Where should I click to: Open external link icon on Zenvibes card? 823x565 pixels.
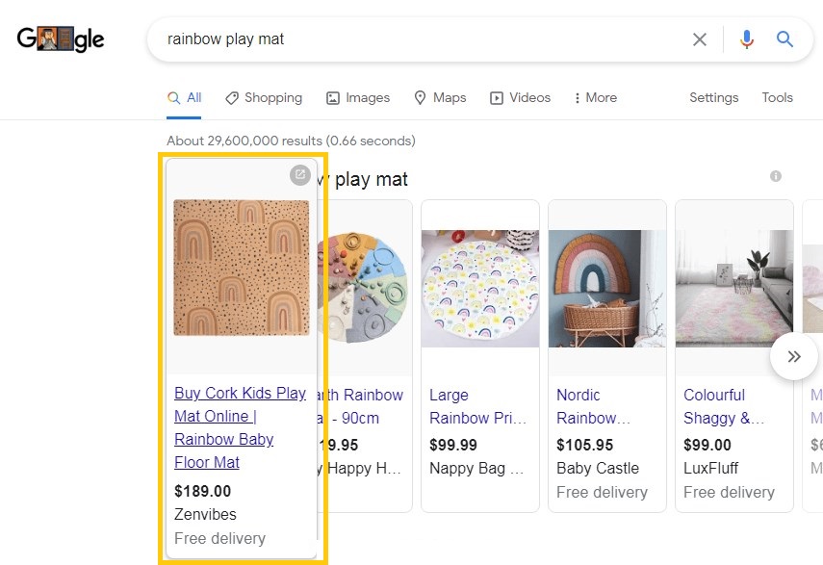click(300, 174)
